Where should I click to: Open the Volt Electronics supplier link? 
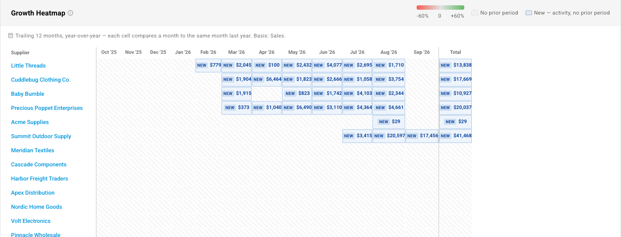click(31, 221)
